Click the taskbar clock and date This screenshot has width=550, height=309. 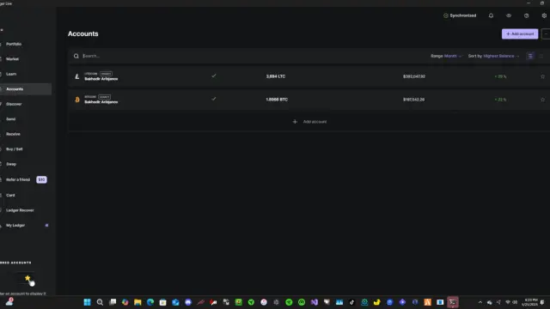pos(529,302)
